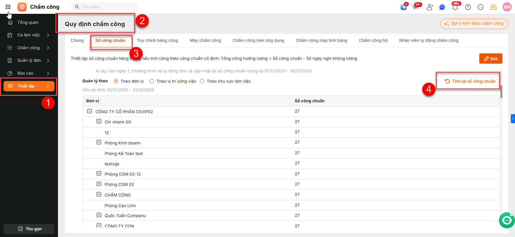This screenshot has height=237, width=515.
Task: Expand the Chi nhánh SG row
Action: [x=99, y=122]
